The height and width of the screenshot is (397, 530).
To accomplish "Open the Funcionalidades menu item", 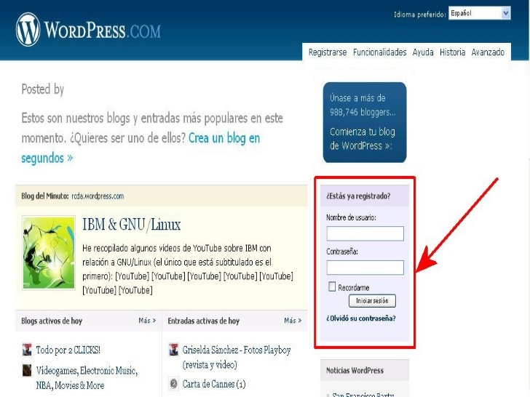I will 379,52.
